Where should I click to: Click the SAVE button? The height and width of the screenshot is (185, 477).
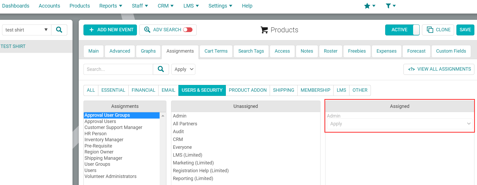[x=465, y=30]
